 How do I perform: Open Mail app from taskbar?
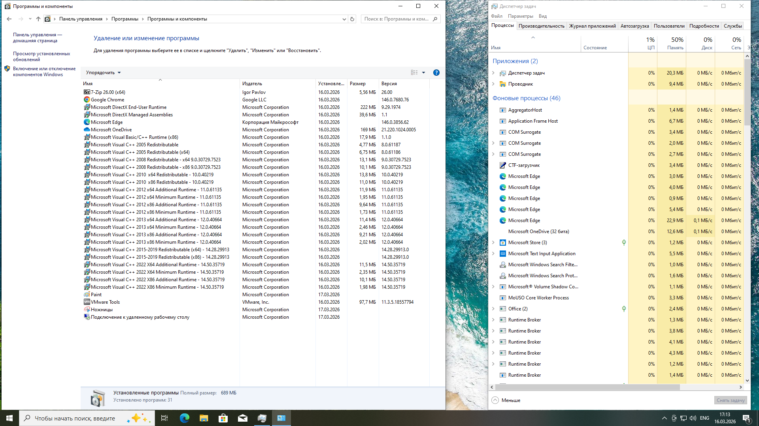[x=243, y=418]
